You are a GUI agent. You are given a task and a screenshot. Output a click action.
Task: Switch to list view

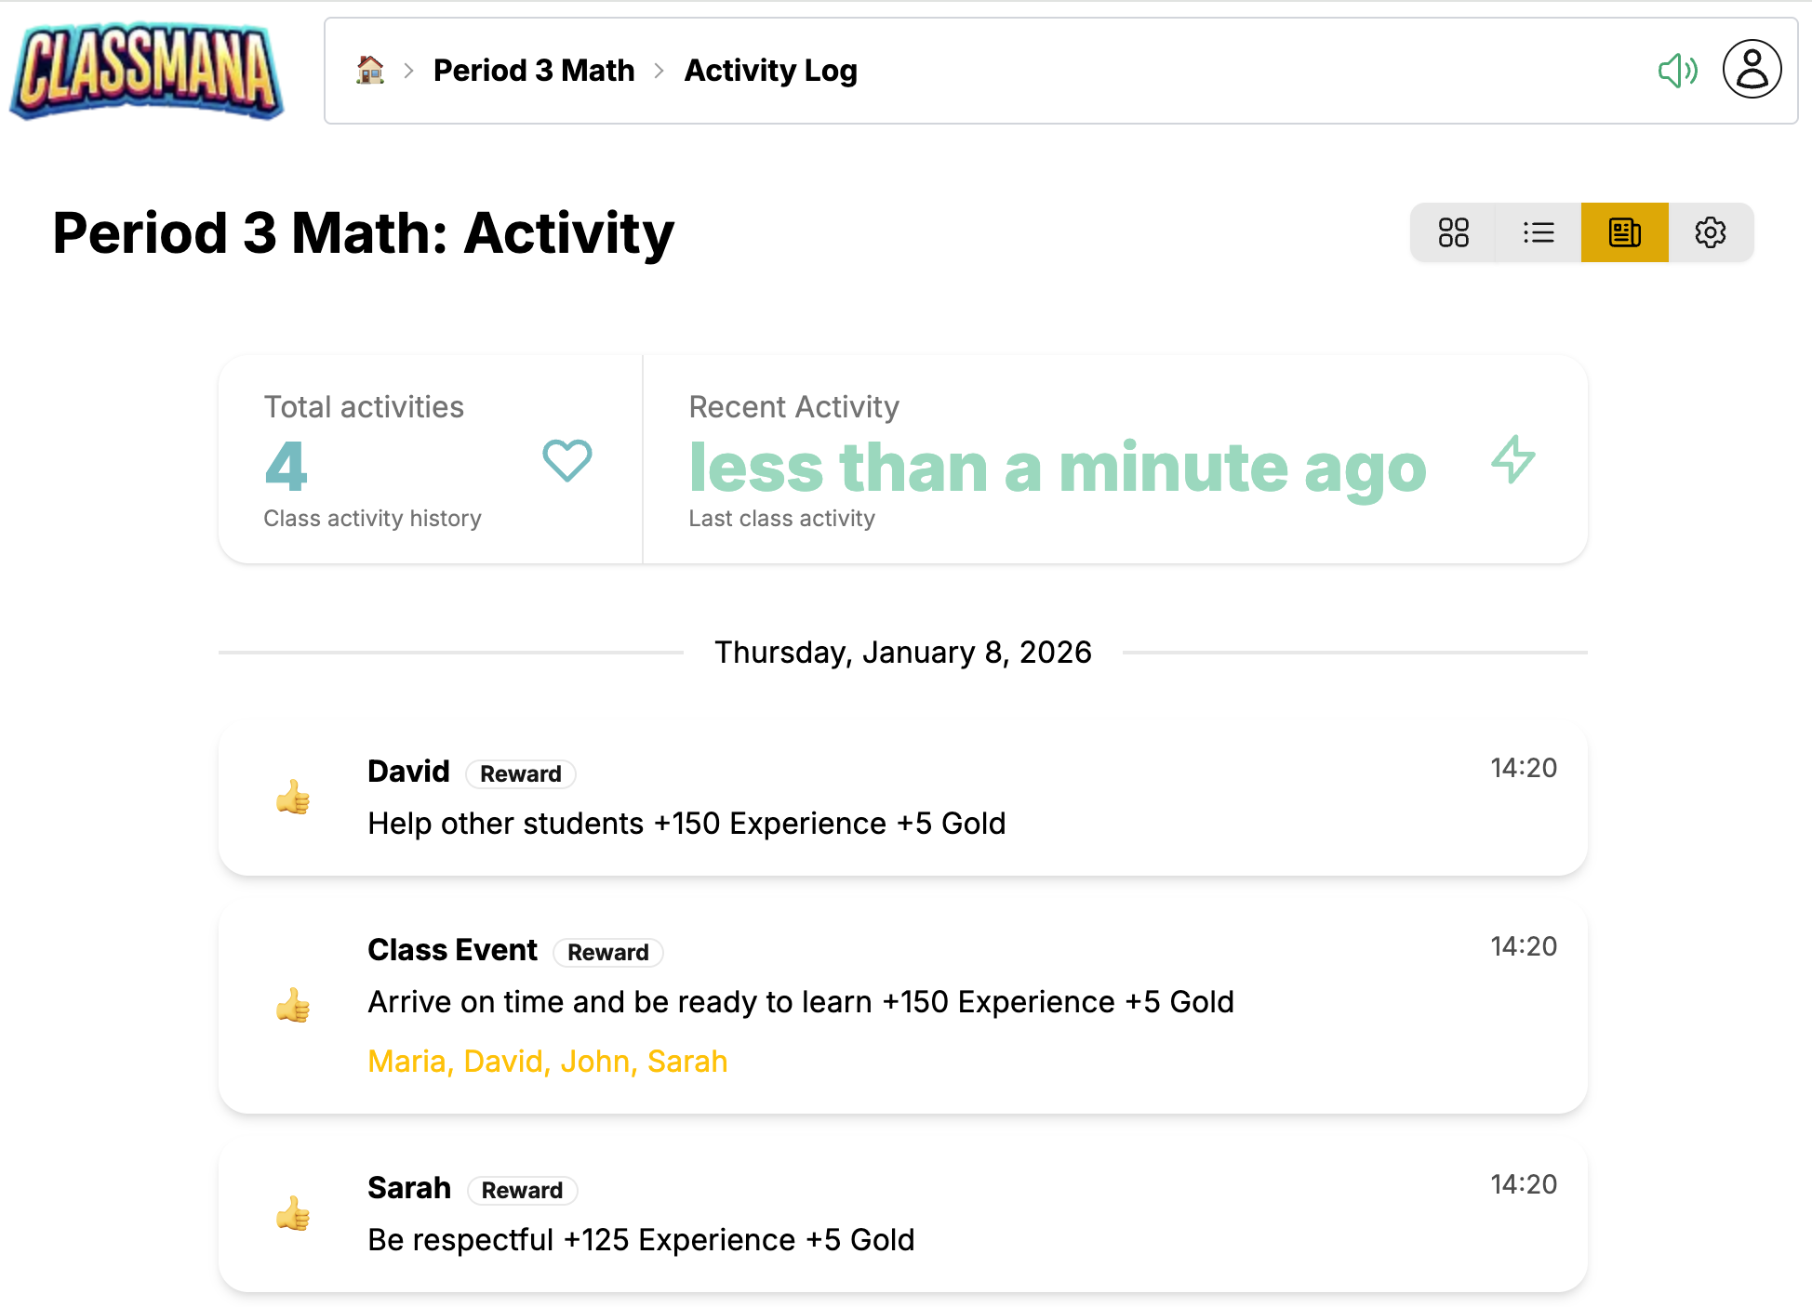(x=1539, y=232)
